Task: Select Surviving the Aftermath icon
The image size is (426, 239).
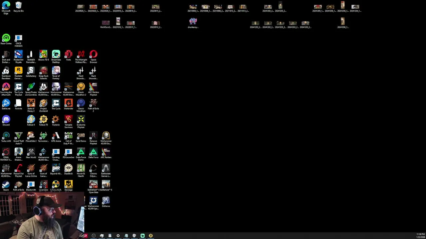Action: 6,89
